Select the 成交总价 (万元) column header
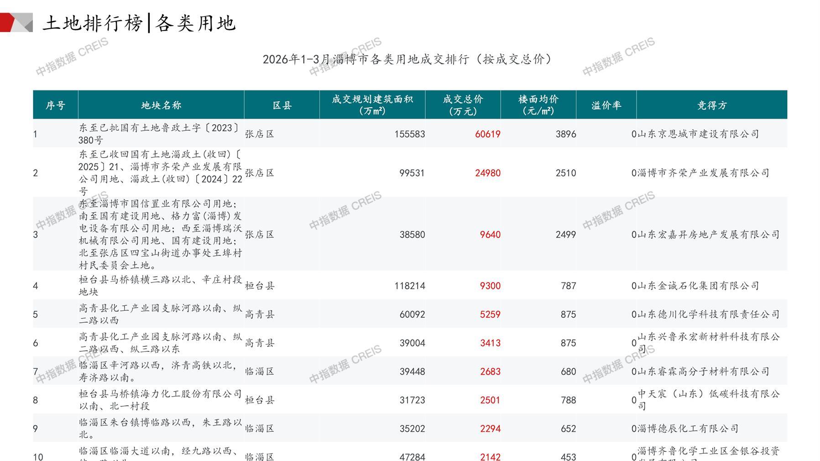 click(x=463, y=105)
